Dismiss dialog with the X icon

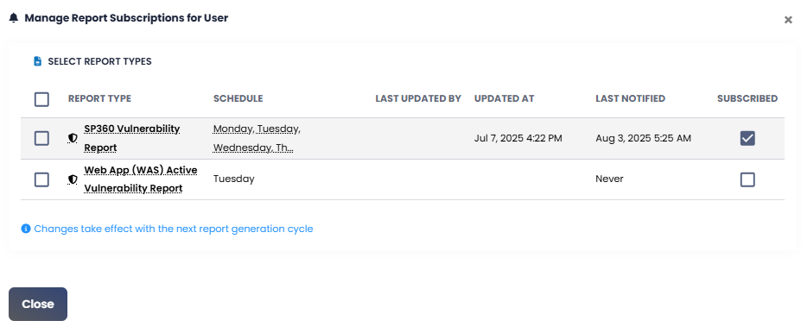coord(788,20)
